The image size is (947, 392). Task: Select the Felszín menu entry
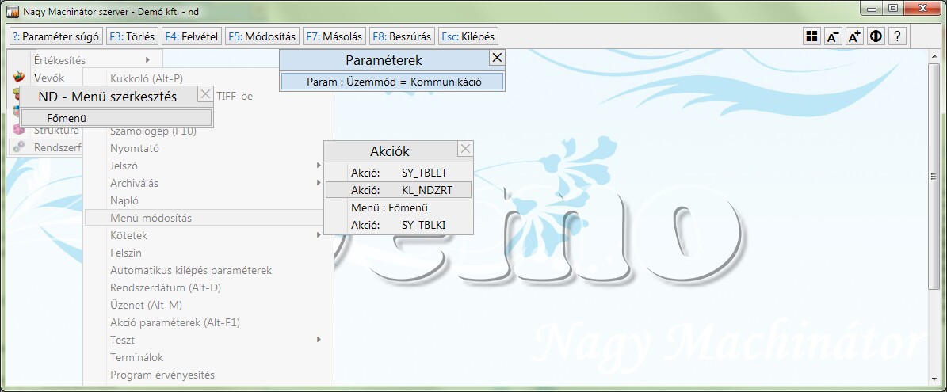(x=126, y=253)
